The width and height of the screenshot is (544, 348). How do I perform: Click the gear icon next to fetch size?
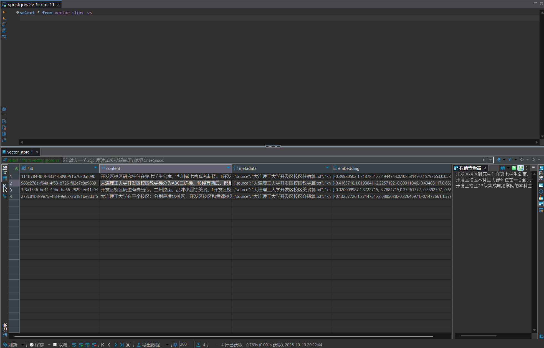175,345
